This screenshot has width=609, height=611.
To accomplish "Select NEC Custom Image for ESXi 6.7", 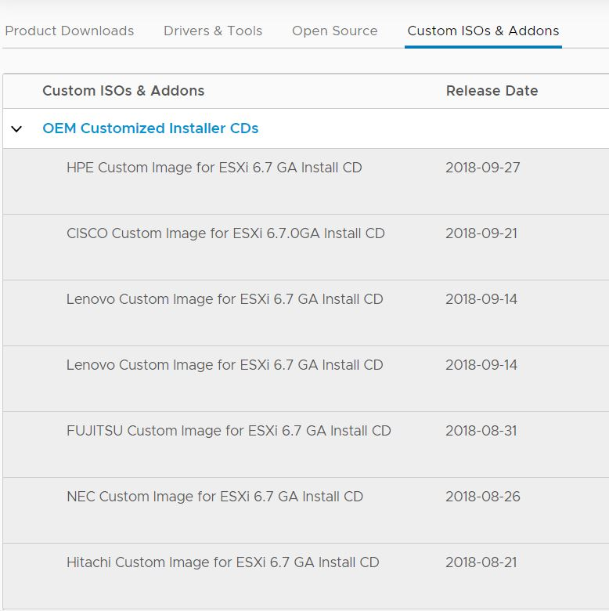I will point(306,511).
